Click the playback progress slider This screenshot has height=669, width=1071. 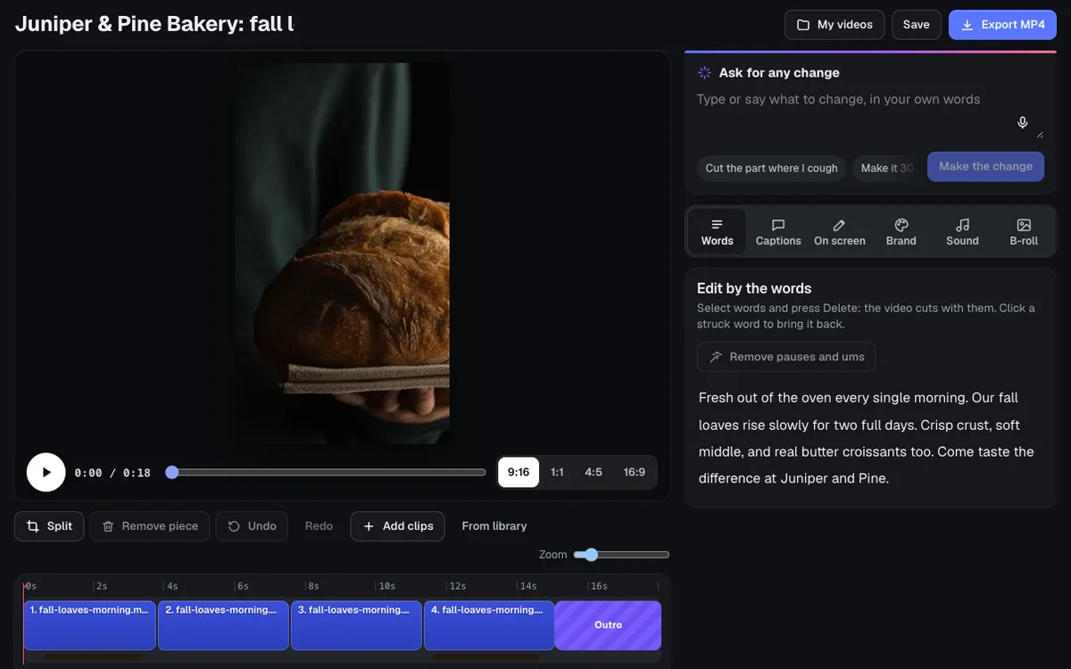point(328,473)
